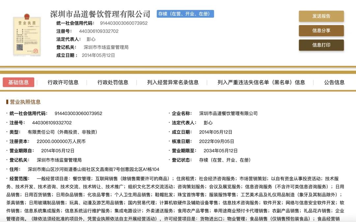Open the 行政处罚信息 tab
The height and width of the screenshot is (222, 356).
[x=113, y=82]
